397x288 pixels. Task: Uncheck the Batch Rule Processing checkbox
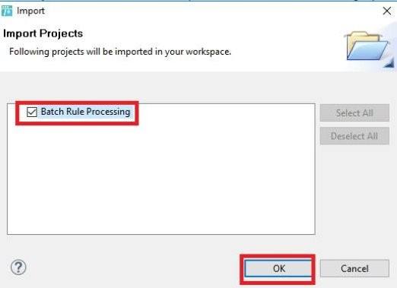point(32,112)
